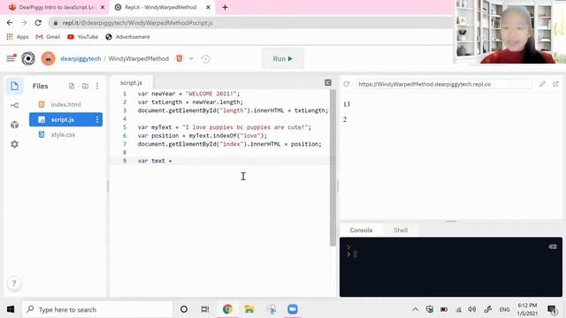Image resolution: width=566 pixels, height=318 pixels.
Task: Click the WindyWarpedMethod project name
Action: [139, 58]
